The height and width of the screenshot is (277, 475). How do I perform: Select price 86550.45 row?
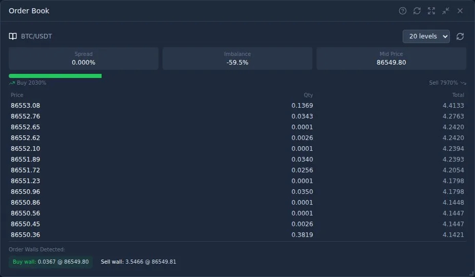click(x=237, y=224)
